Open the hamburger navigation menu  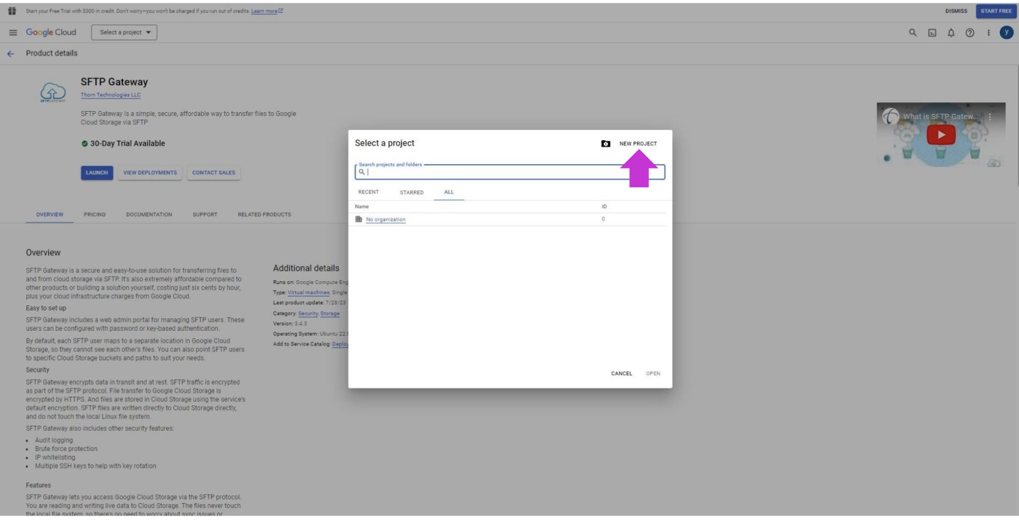tap(13, 32)
